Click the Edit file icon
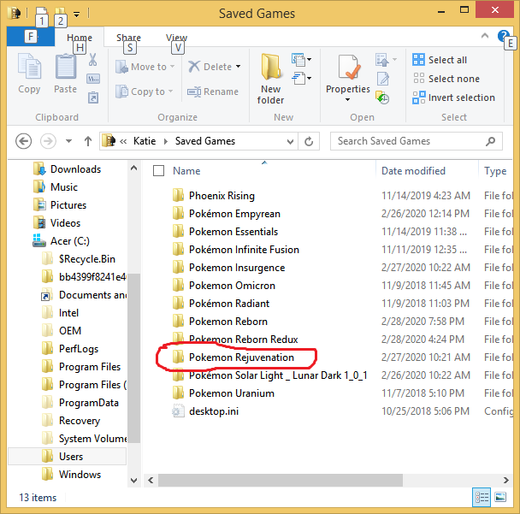 tap(382, 79)
